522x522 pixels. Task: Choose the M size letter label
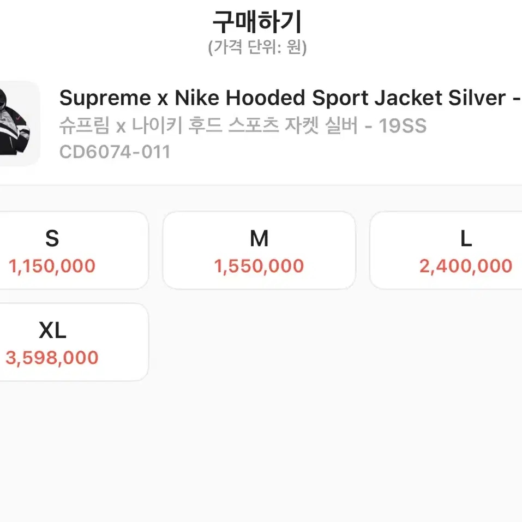coord(259,238)
